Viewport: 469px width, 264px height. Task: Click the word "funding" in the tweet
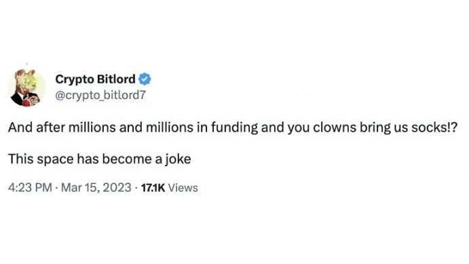(x=235, y=128)
